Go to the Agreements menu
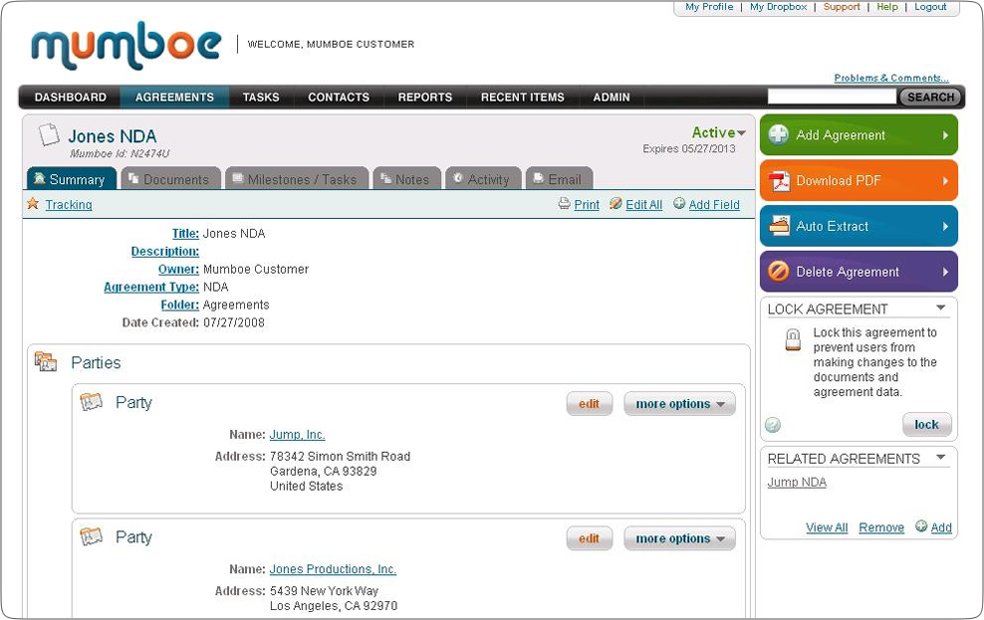984x620 pixels. point(174,98)
